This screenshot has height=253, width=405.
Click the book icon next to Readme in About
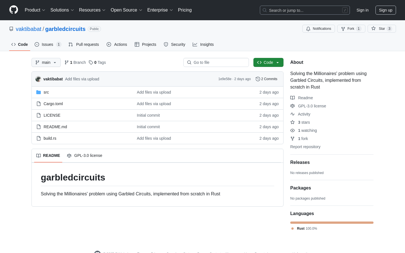coord(292,98)
